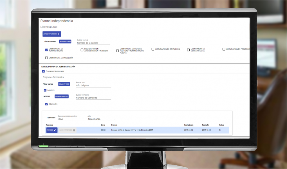The image size is (287, 169).
Task: Click the Fecha inicio value 2017-08-14
Action: click(189, 130)
